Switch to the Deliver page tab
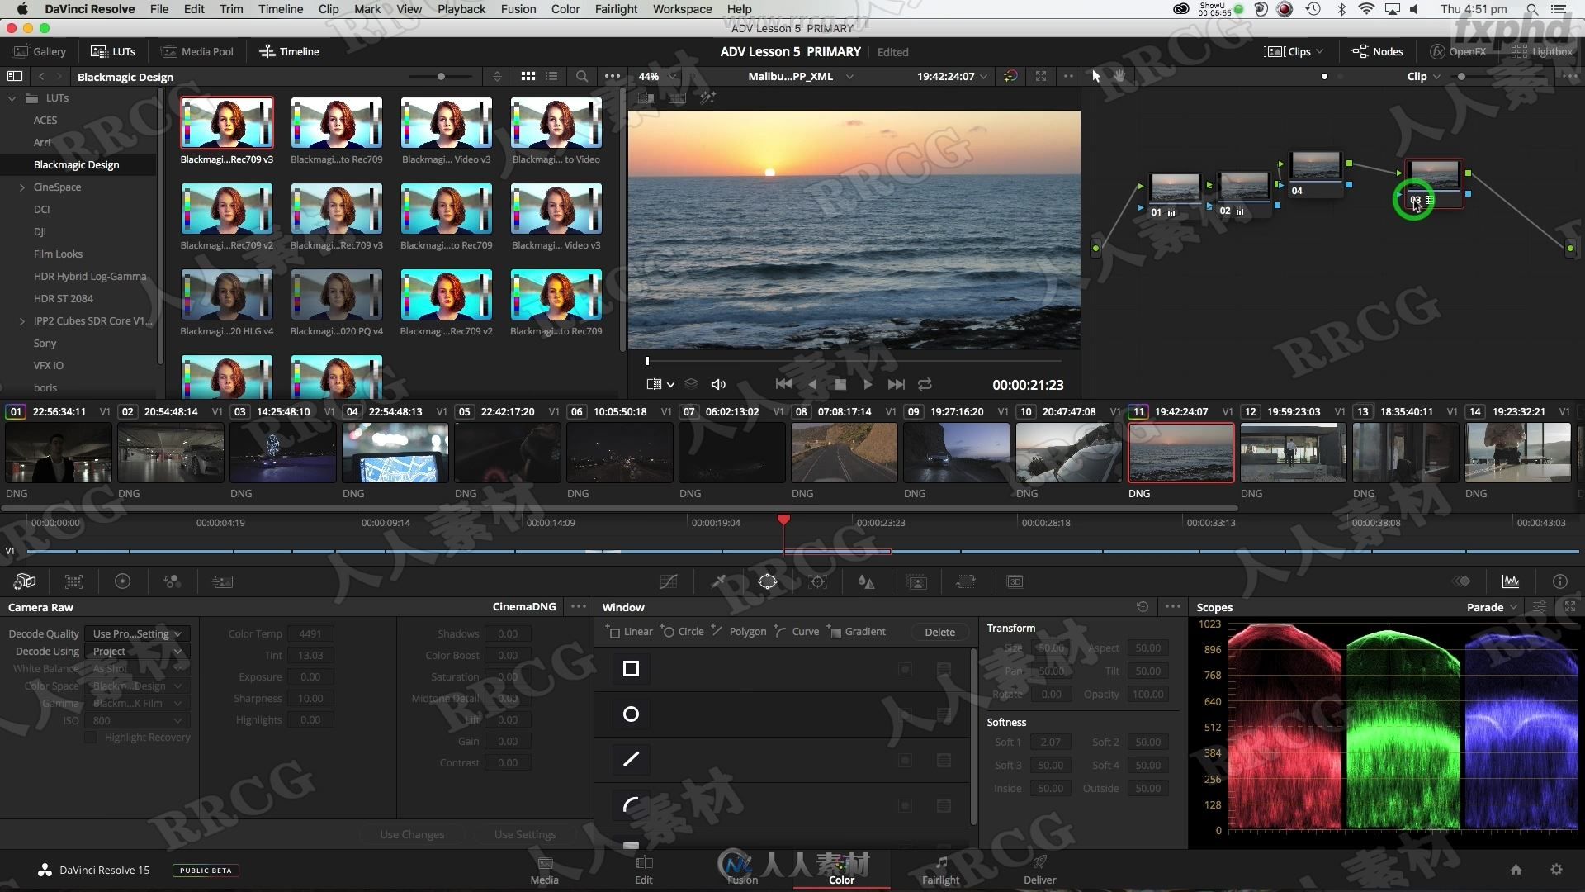The image size is (1585, 892). [x=1039, y=871]
